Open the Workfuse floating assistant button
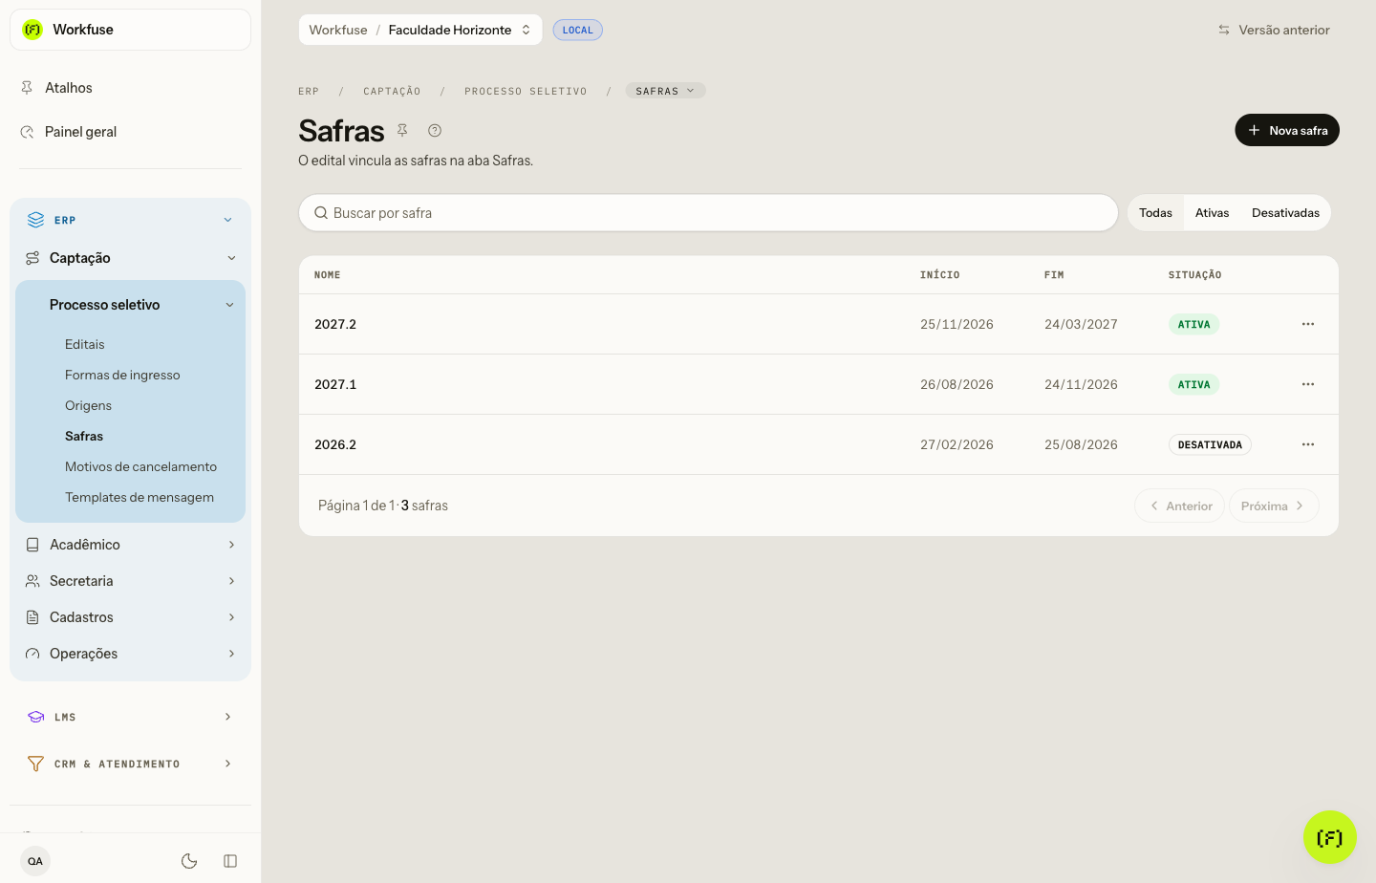 pyautogui.click(x=1330, y=837)
